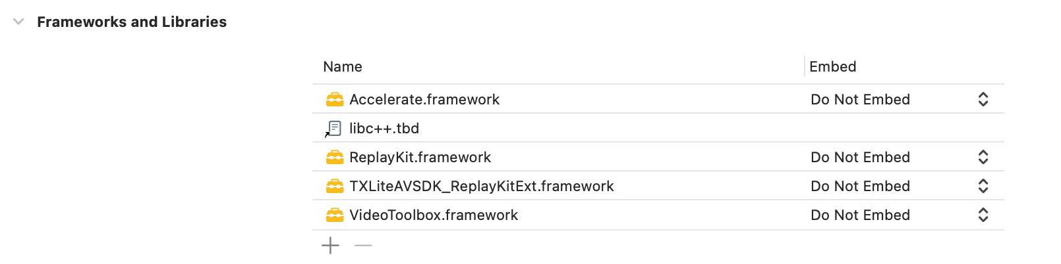Select the ReplayKit.framework row name
Viewport: 1061px width, 264px height.
coord(420,158)
